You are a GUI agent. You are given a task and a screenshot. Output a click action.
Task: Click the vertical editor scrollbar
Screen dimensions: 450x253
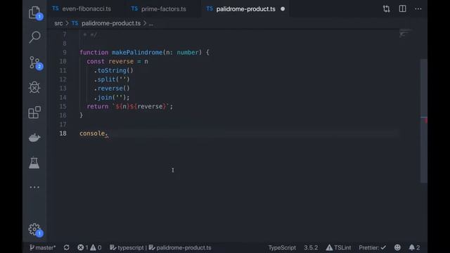424,120
